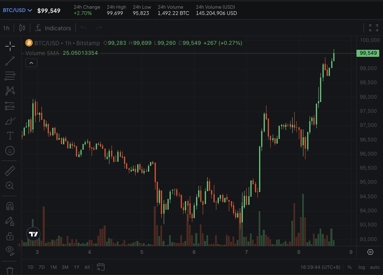Image resolution: width=383 pixels, height=275 pixels.
Task: Switch to the 7D time range
Action: pos(41,267)
